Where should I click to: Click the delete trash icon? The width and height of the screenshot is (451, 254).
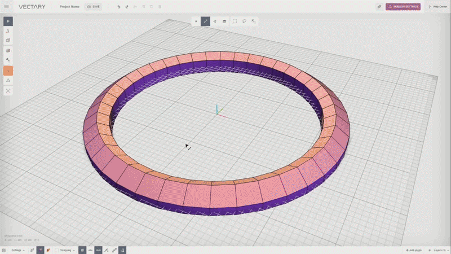click(x=160, y=7)
